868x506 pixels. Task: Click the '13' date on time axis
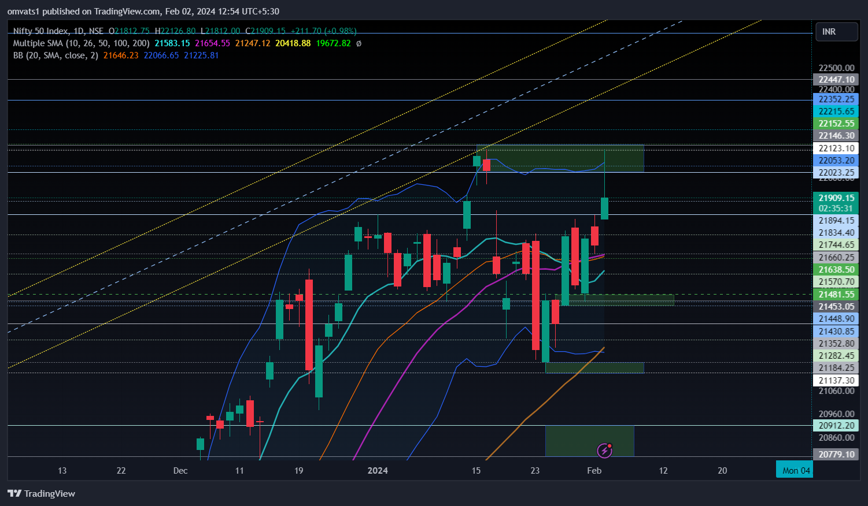click(62, 471)
